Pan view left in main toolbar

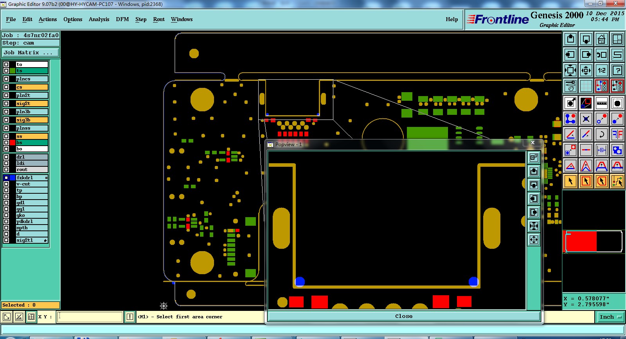pos(570,55)
